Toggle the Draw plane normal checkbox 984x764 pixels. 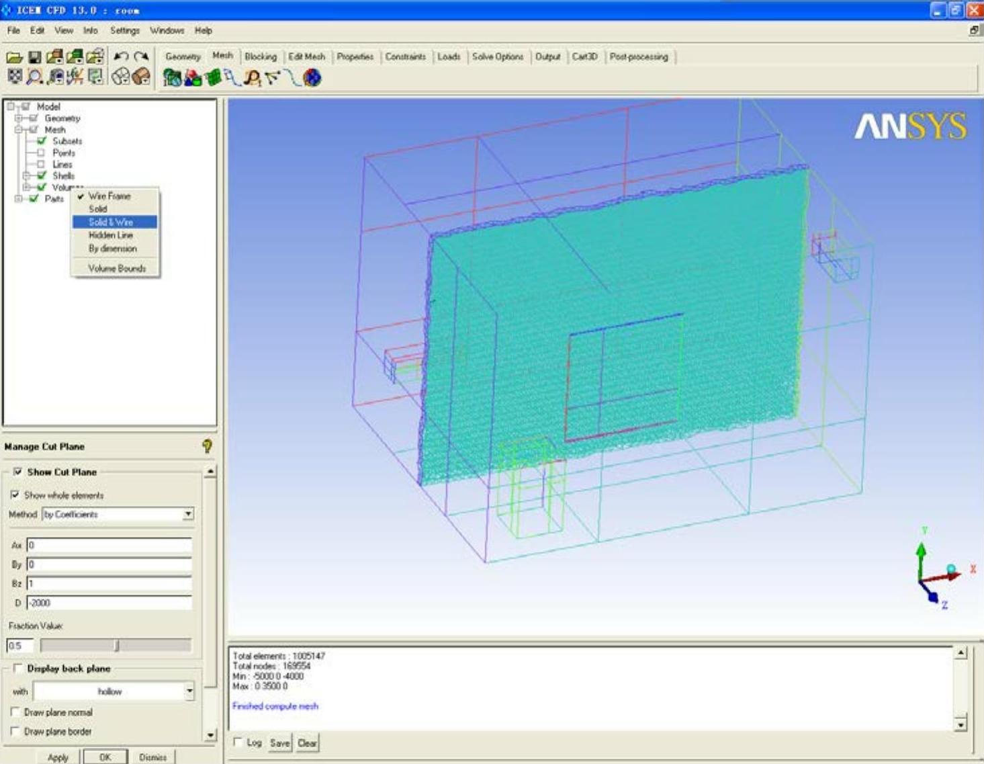coord(15,712)
